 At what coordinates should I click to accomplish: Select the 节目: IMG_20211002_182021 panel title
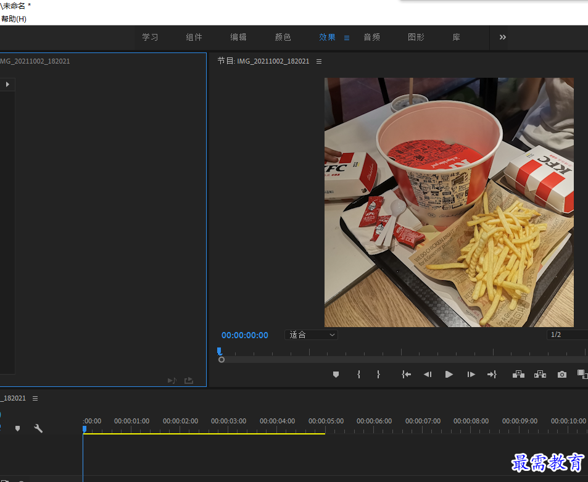click(263, 61)
